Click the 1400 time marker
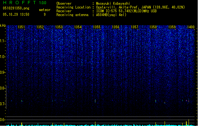 tap(191, 27)
